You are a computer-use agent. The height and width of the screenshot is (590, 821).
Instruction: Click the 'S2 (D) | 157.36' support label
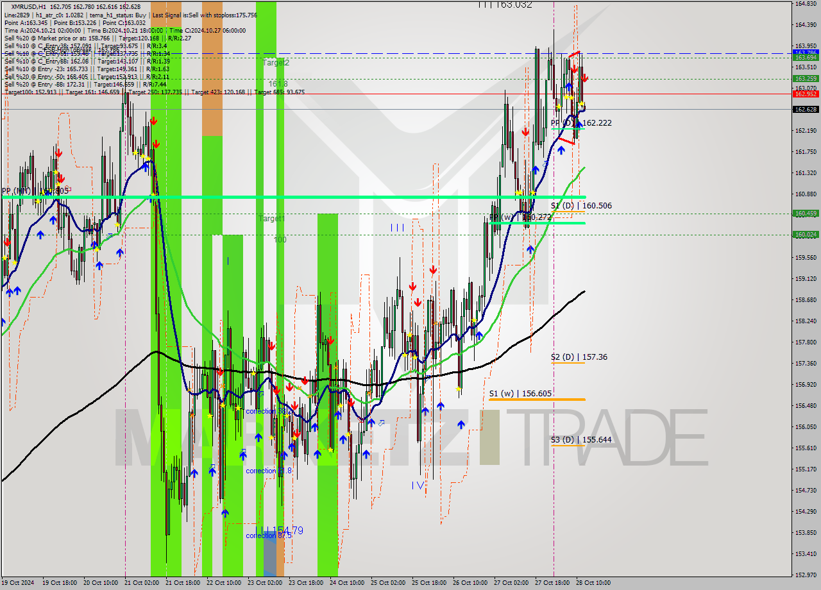[579, 357]
